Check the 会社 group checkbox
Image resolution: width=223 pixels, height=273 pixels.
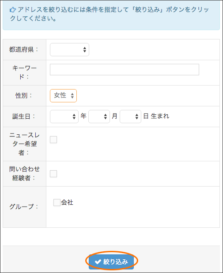tap(57, 203)
